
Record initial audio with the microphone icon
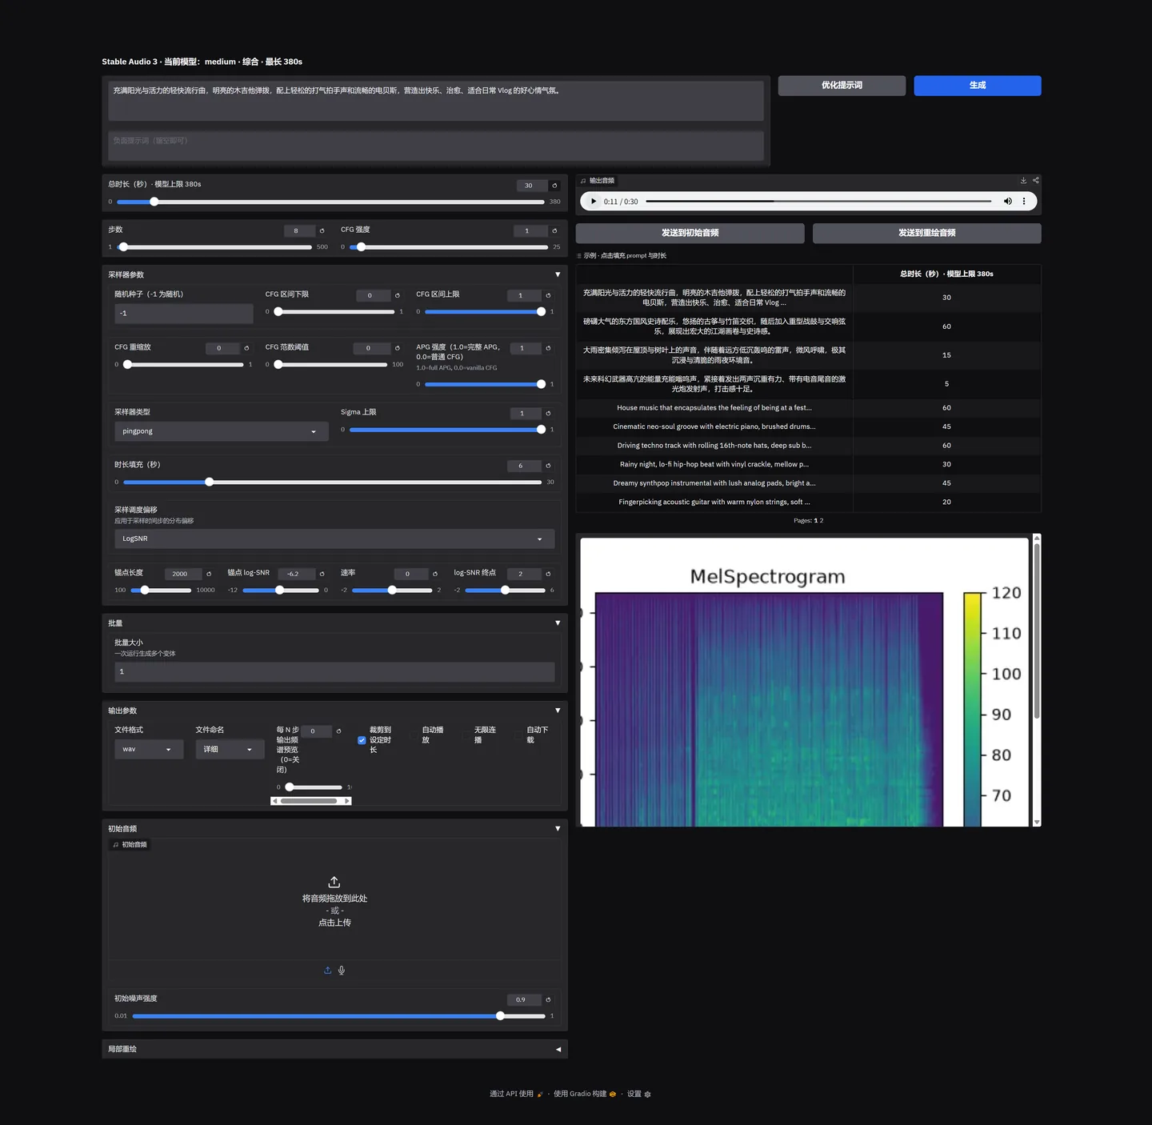point(342,971)
